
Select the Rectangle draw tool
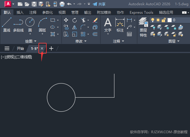pyautogui.click(x=53, y=20)
